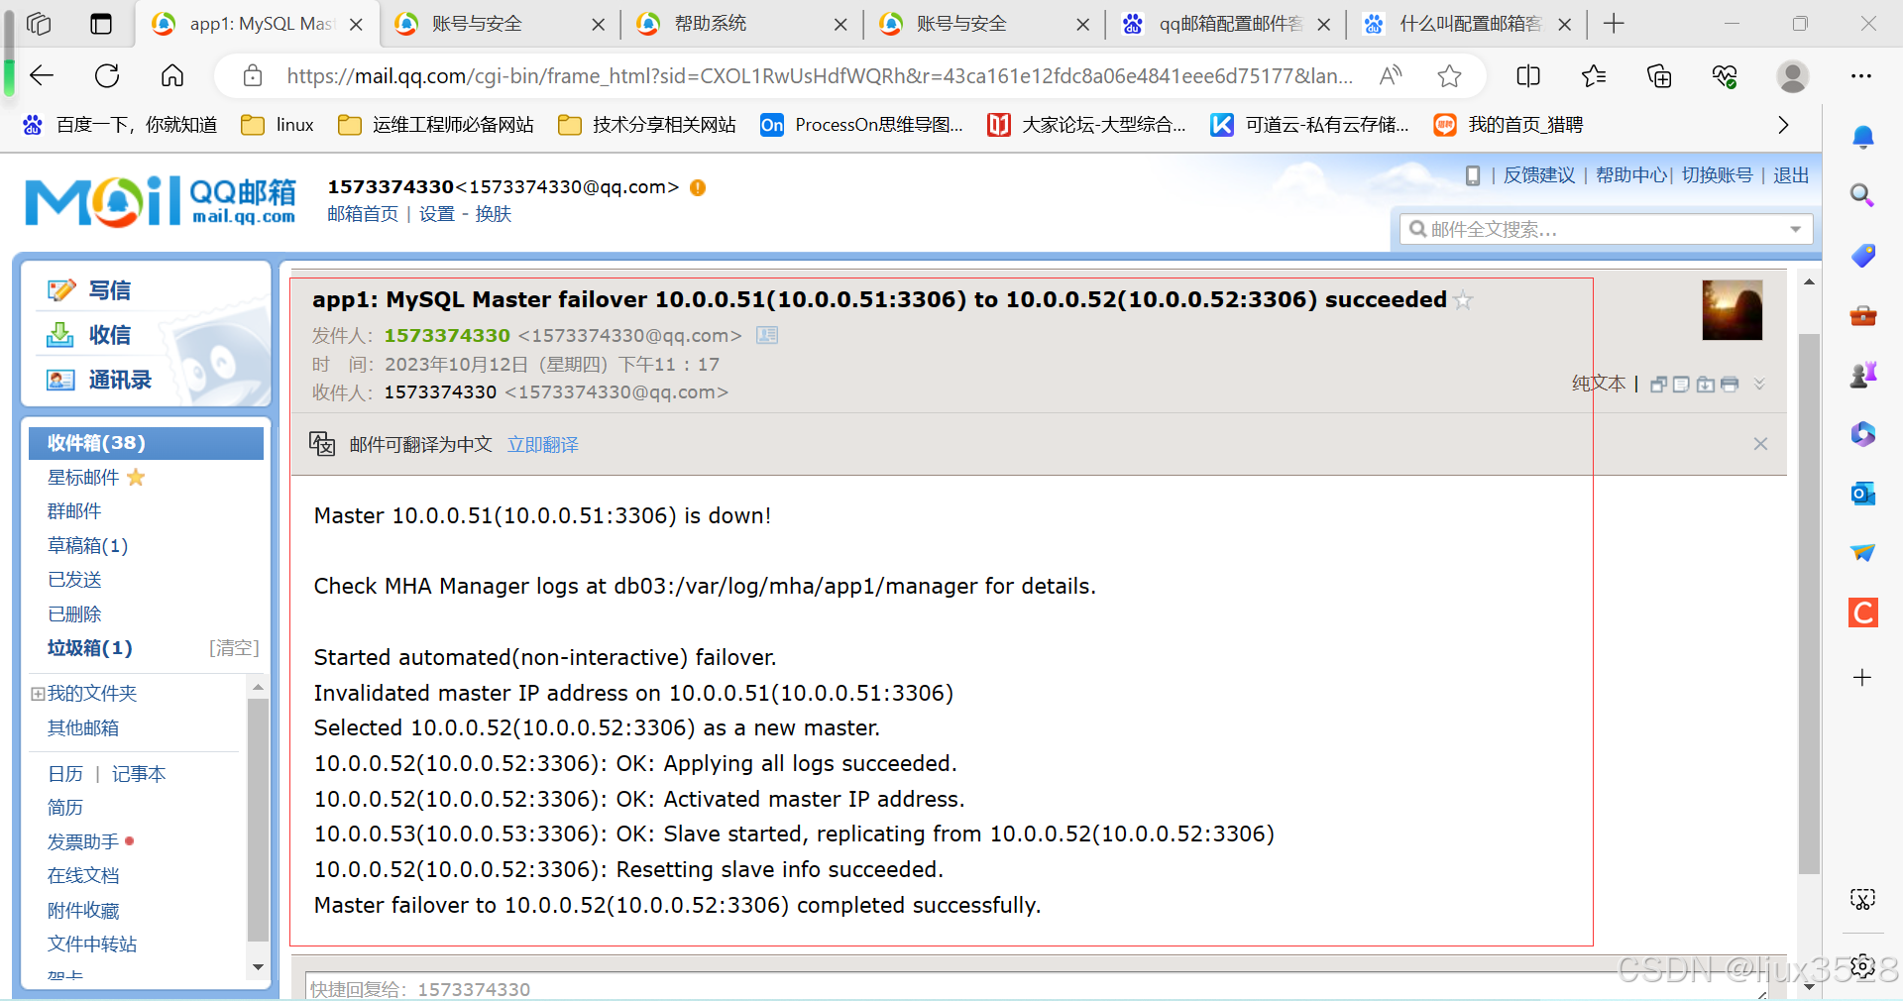Viewport: 1903px width, 1001px height.
Task: Open the email in a new window icon
Action: (1658, 385)
